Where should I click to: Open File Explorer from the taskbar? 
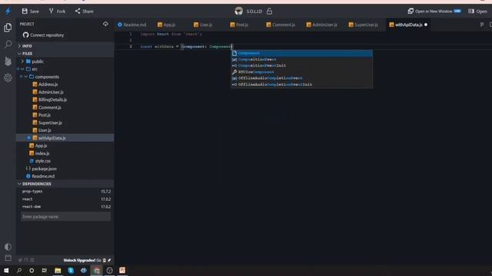point(58,271)
